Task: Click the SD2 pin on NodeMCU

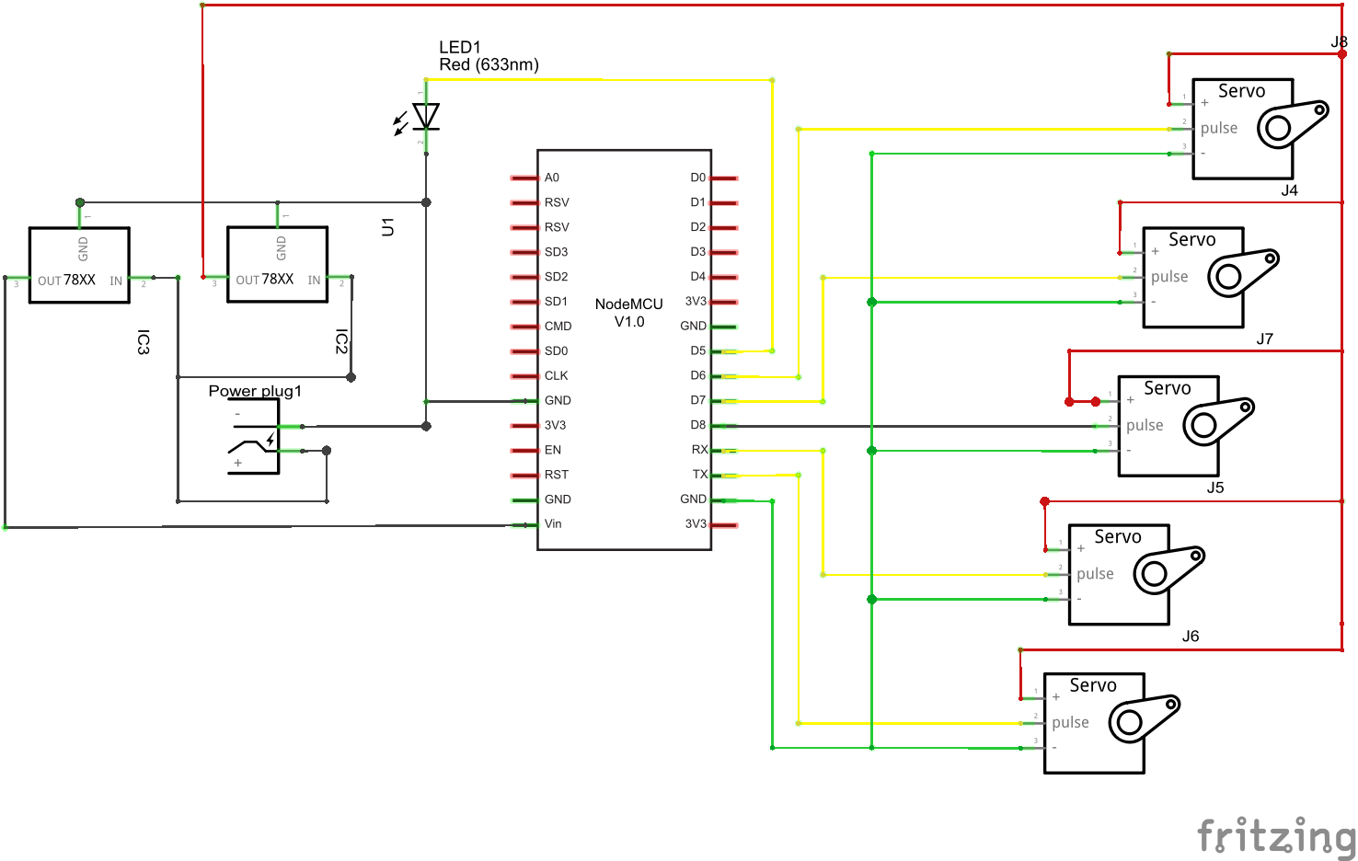Action: pyautogui.click(x=524, y=277)
